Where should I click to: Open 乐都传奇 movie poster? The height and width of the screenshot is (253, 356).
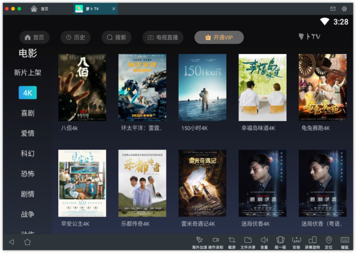coord(142,183)
